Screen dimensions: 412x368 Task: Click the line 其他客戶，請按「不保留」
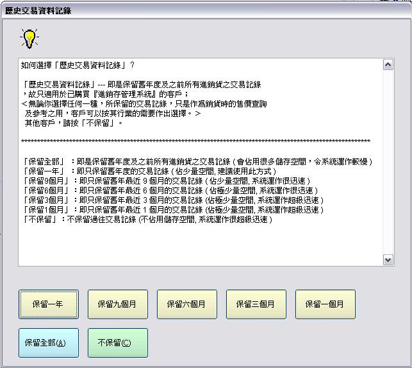74,123
